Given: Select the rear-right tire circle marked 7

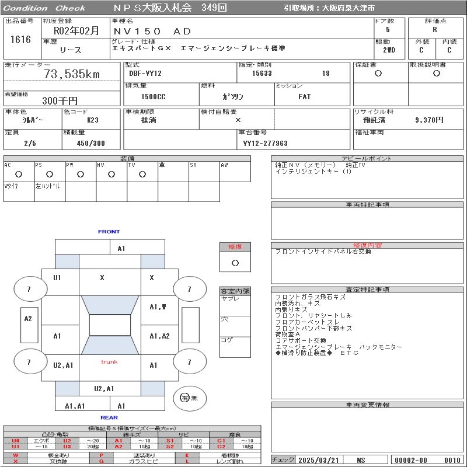Looking at the screenshot, I should tap(189, 362).
